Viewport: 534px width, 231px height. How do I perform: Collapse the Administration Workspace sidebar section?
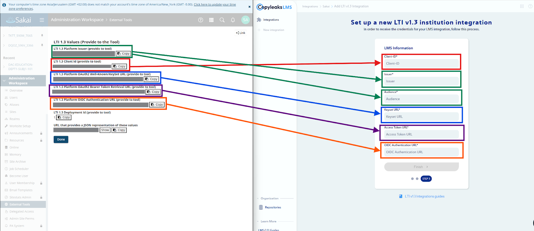pos(4,81)
